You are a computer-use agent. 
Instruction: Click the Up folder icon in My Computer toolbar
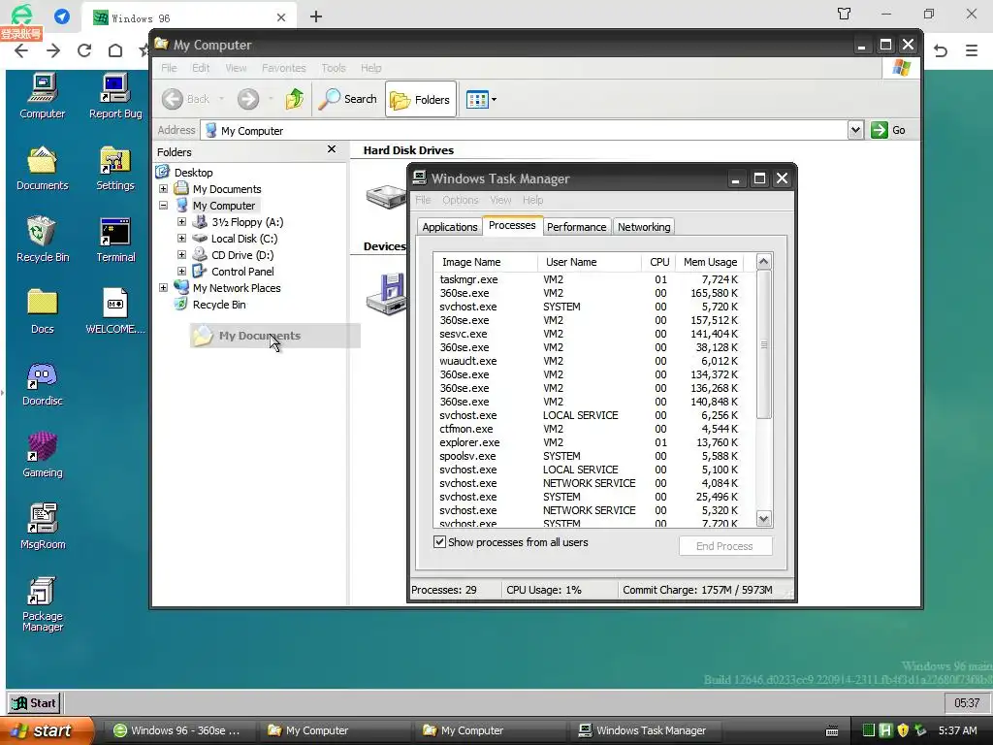[295, 99]
